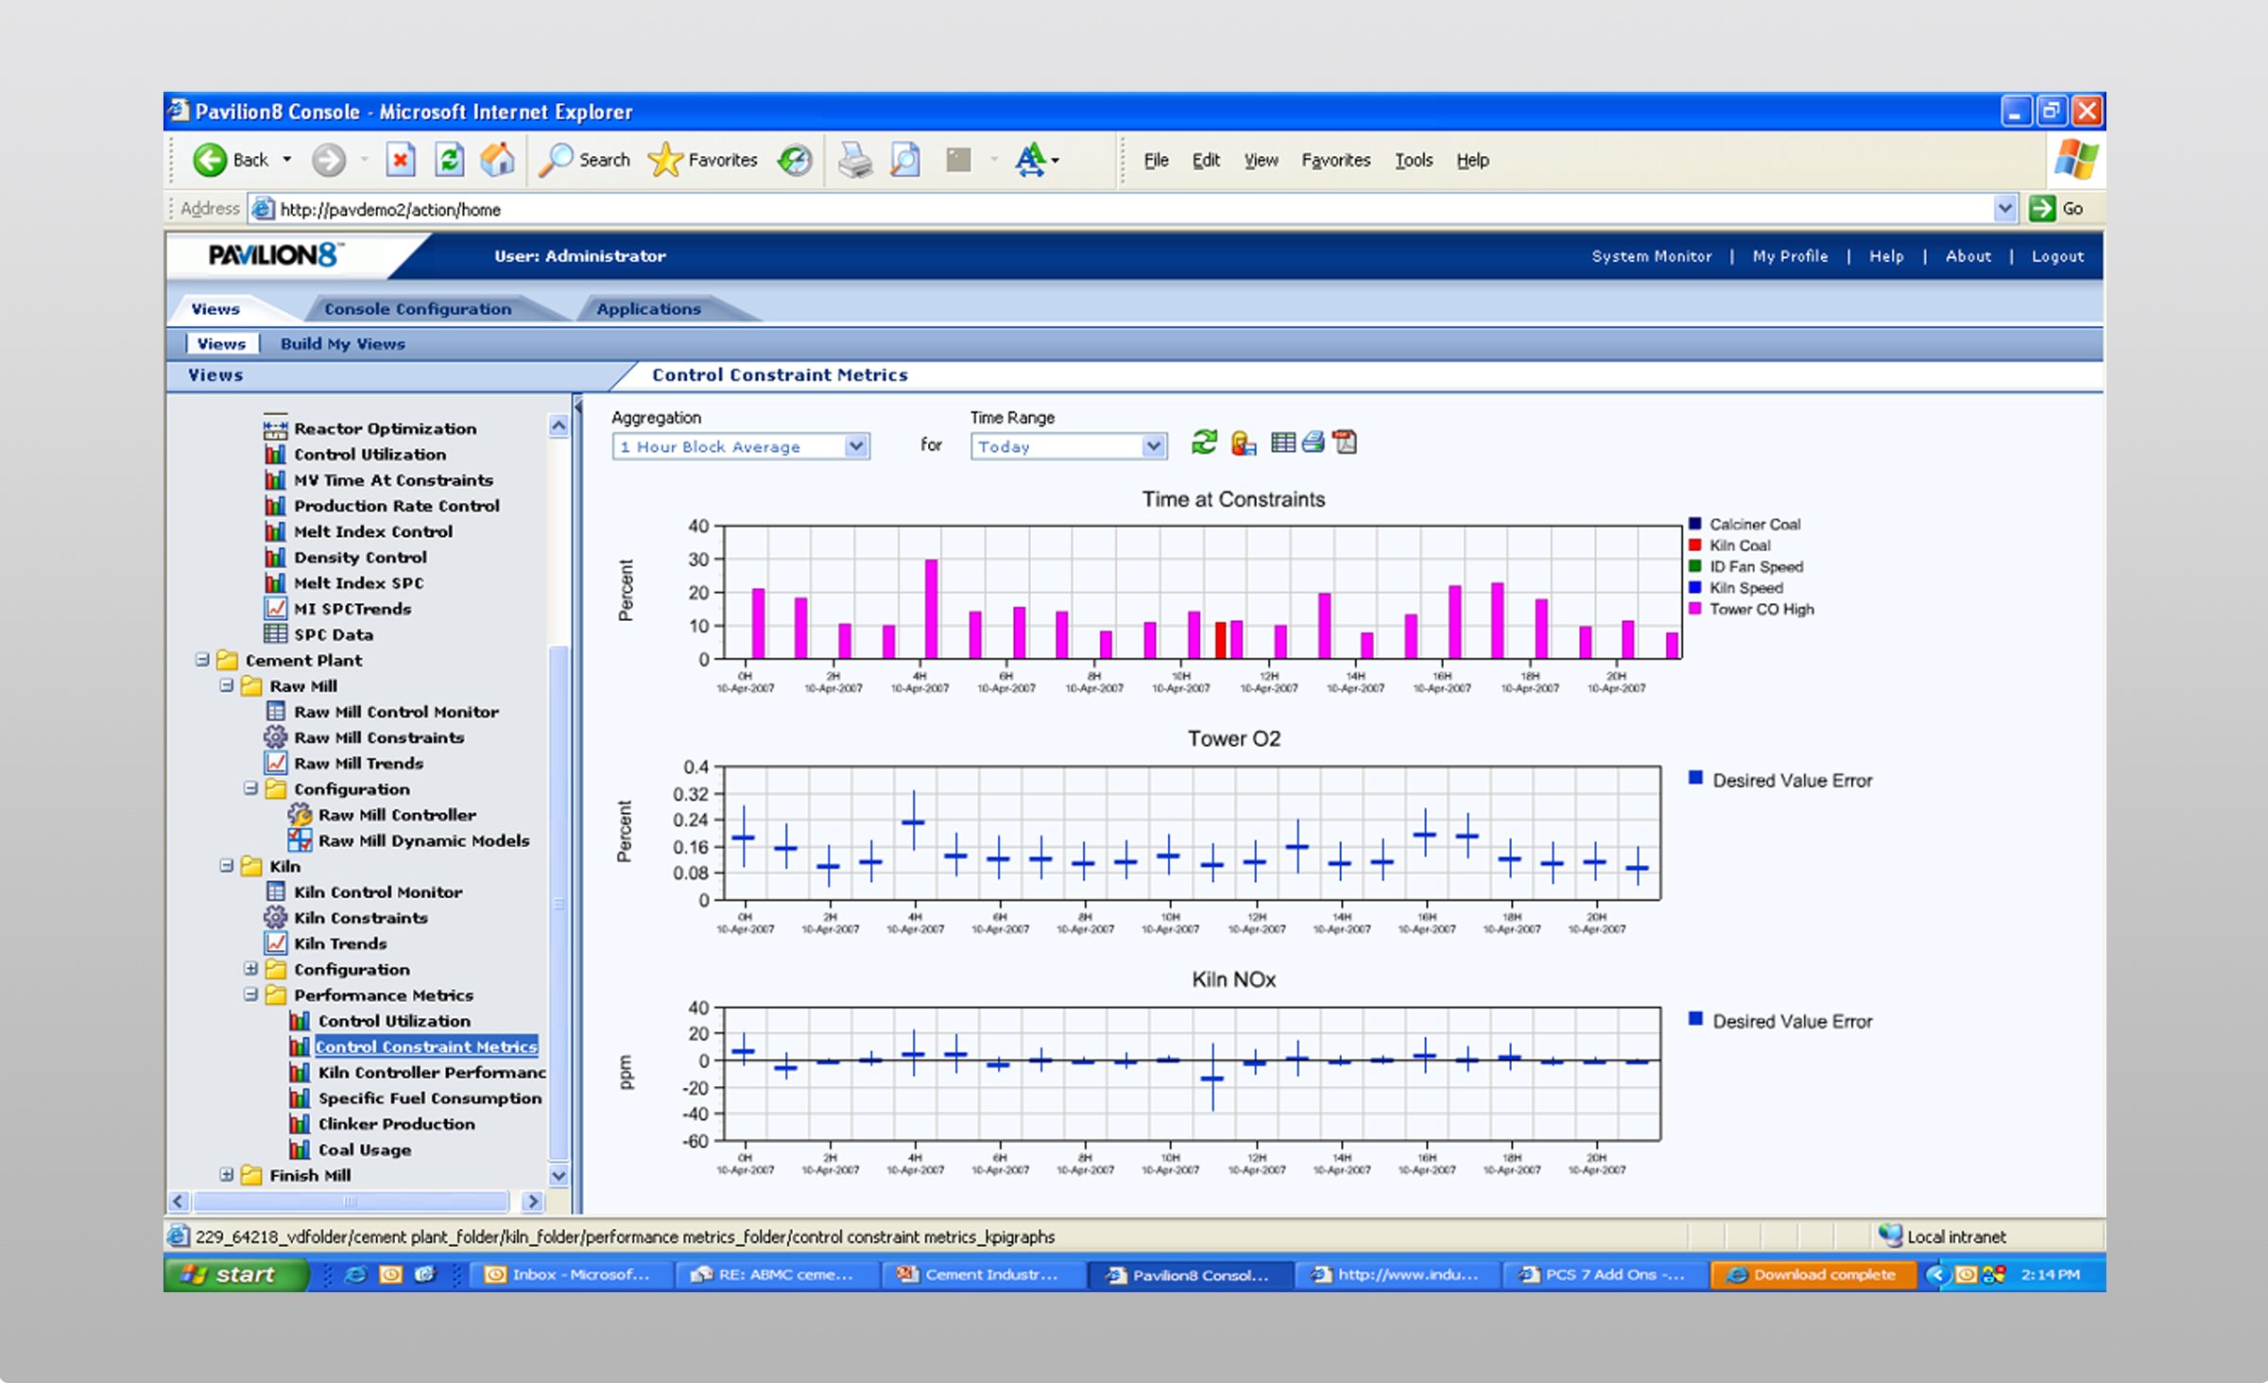Open Kiln Trends chart item

coord(340,943)
